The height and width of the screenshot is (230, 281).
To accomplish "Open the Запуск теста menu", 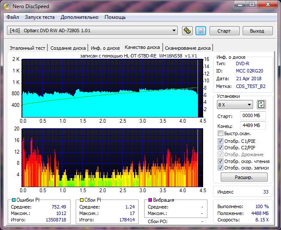I will pos(40,17).
